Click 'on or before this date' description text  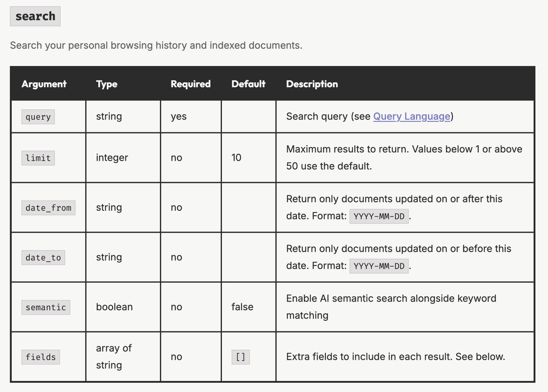tap(399, 257)
